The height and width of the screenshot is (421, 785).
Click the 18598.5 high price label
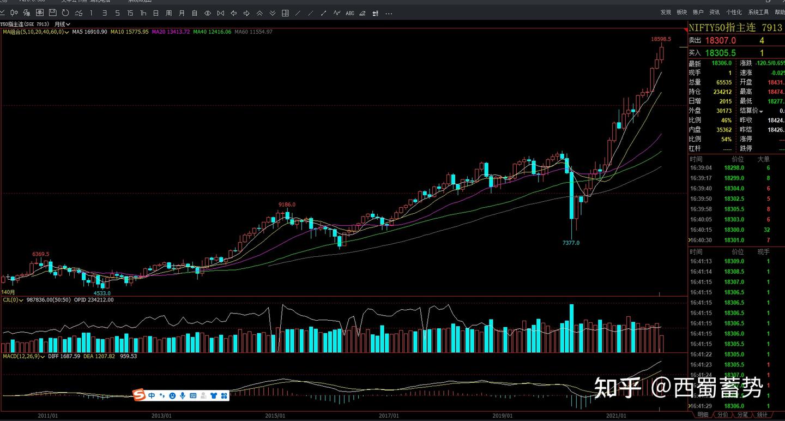tap(661, 39)
